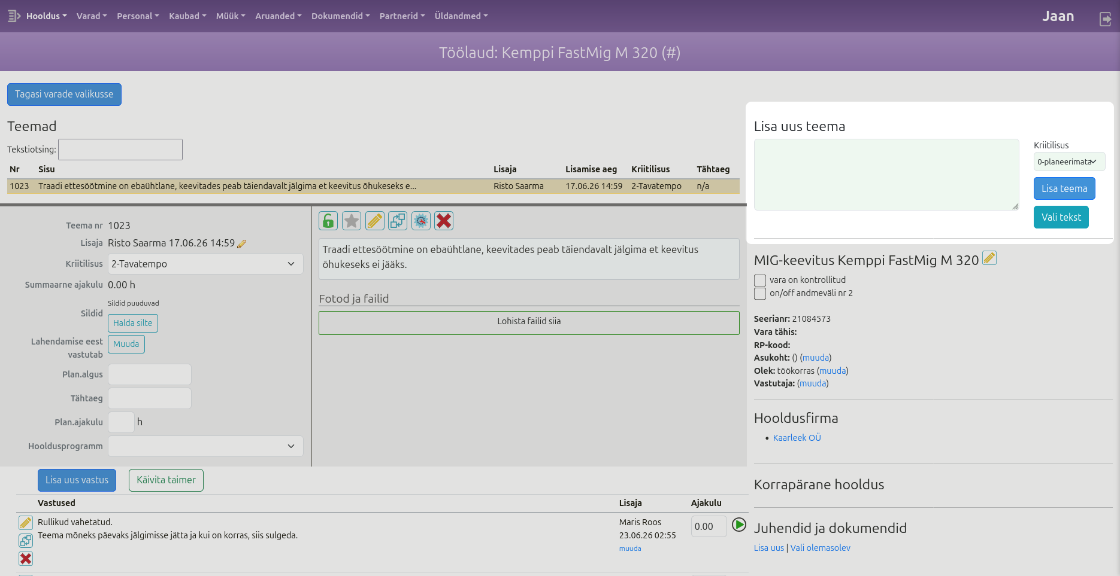
Task: Check the 'vara on kontrollitud' checkbox
Action: tap(760, 280)
